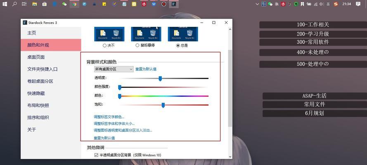Open WeChat from the taskbar

point(64,4)
